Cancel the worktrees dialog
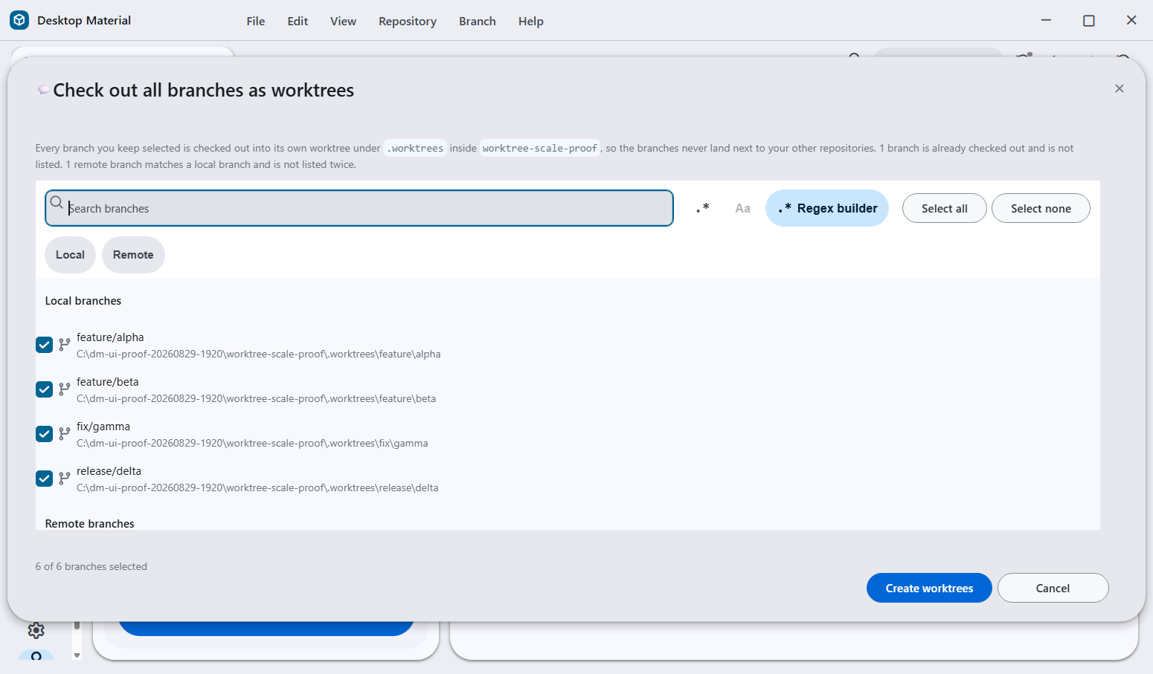This screenshot has width=1153, height=674. click(x=1053, y=588)
